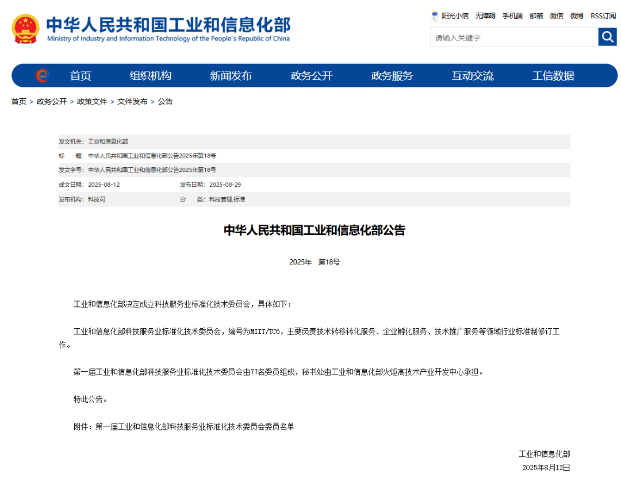The image size is (621, 477).
Task: Open the 新闻发布 navigation item
Action: pos(231,76)
